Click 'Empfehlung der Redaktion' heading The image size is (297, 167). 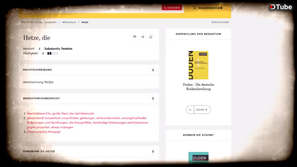pyautogui.click(x=198, y=34)
